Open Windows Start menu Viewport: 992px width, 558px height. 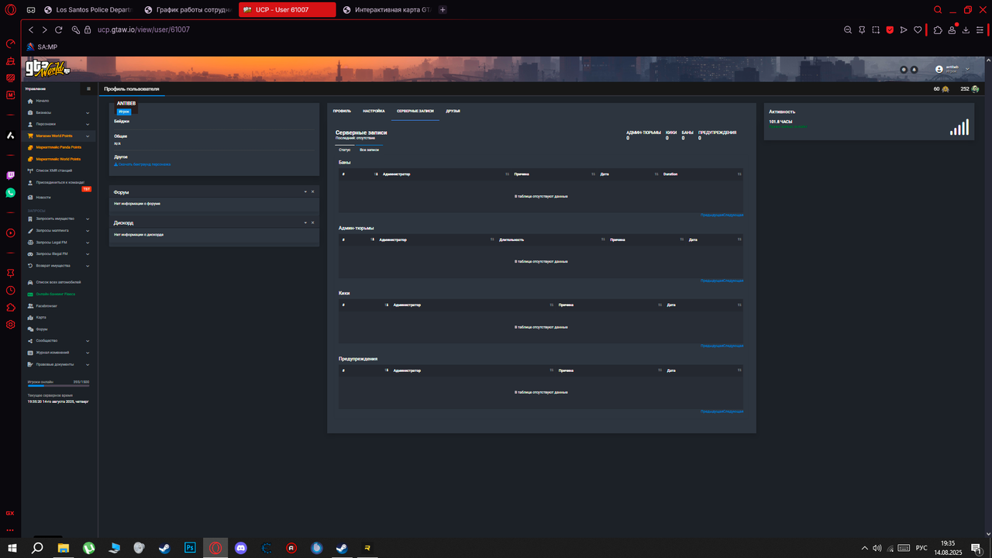(12, 548)
